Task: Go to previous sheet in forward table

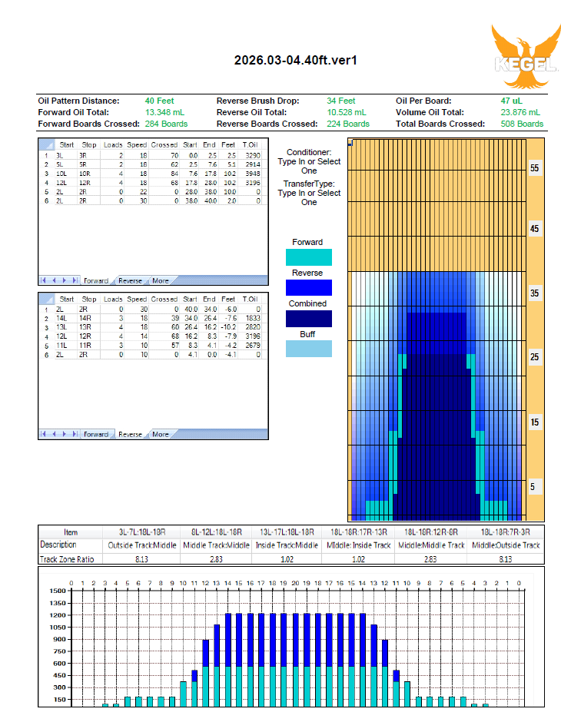Action: [x=53, y=281]
